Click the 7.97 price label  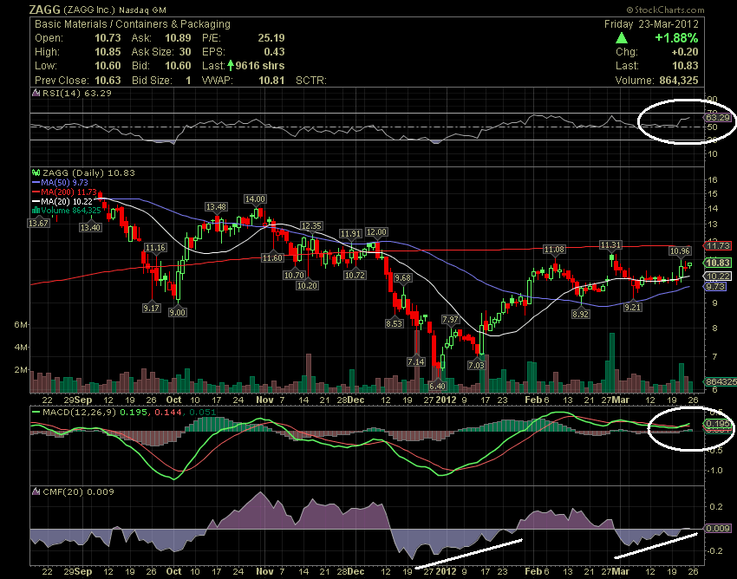coord(450,320)
